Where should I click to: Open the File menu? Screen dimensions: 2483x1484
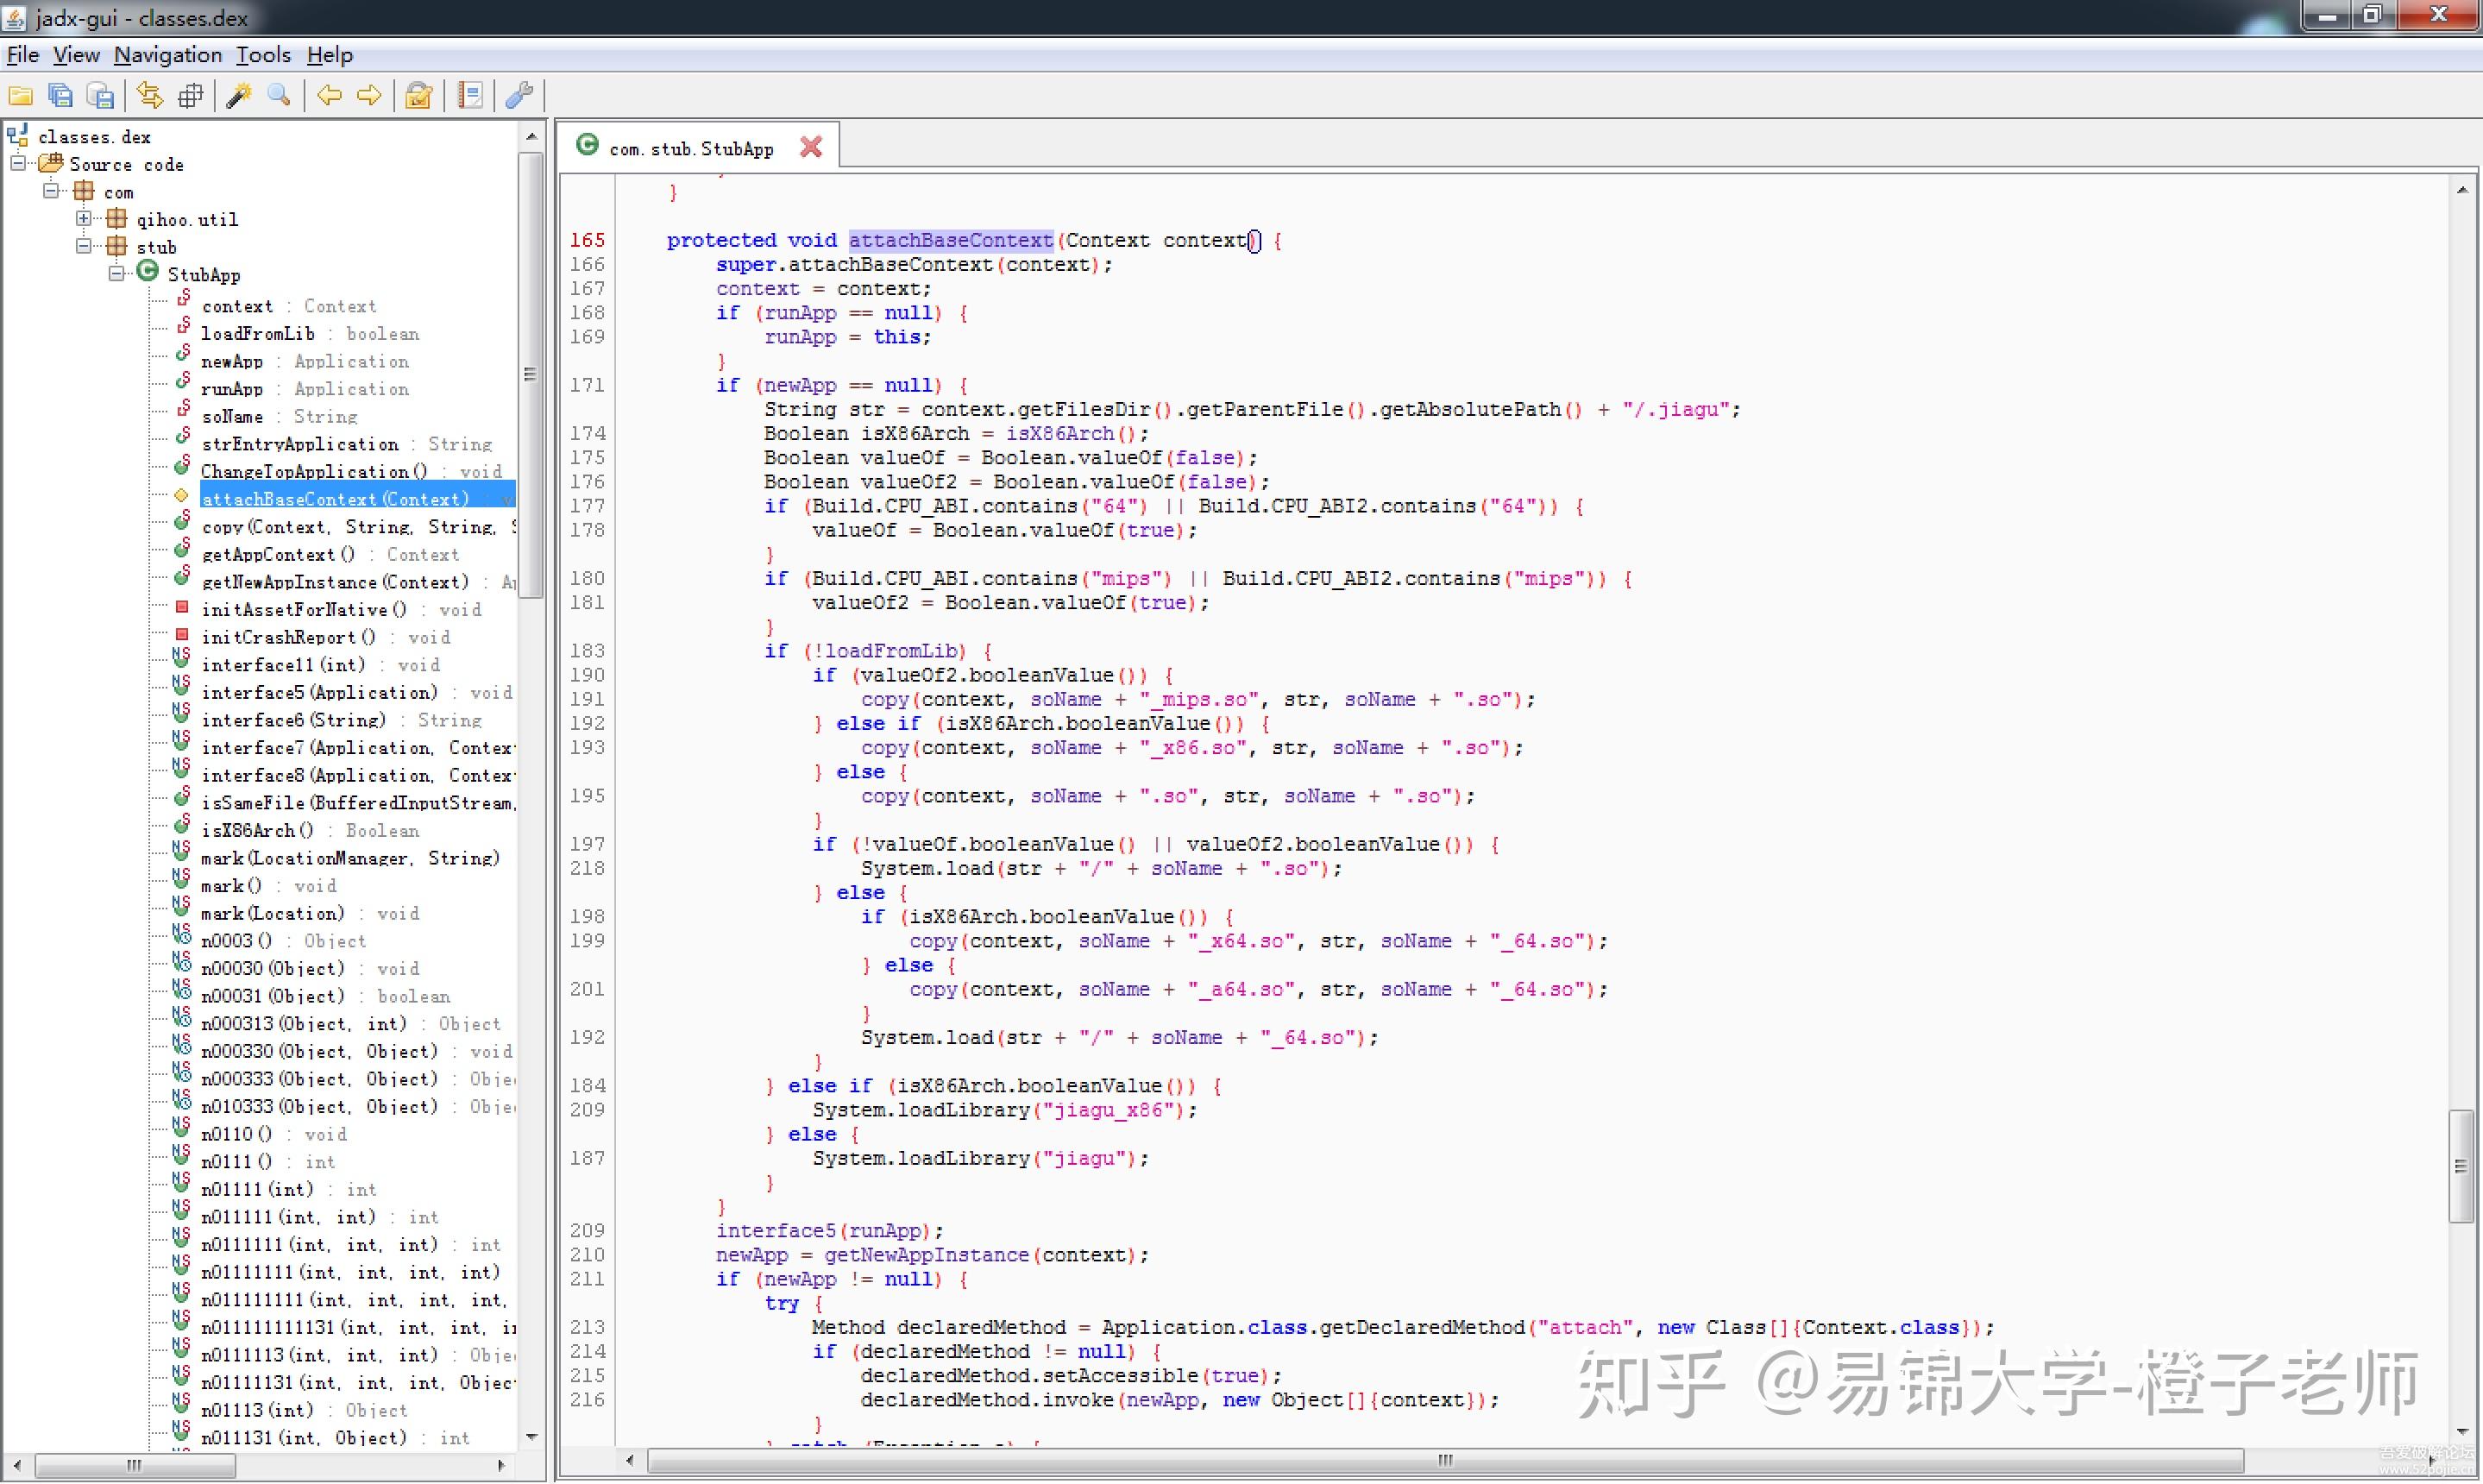point(23,55)
